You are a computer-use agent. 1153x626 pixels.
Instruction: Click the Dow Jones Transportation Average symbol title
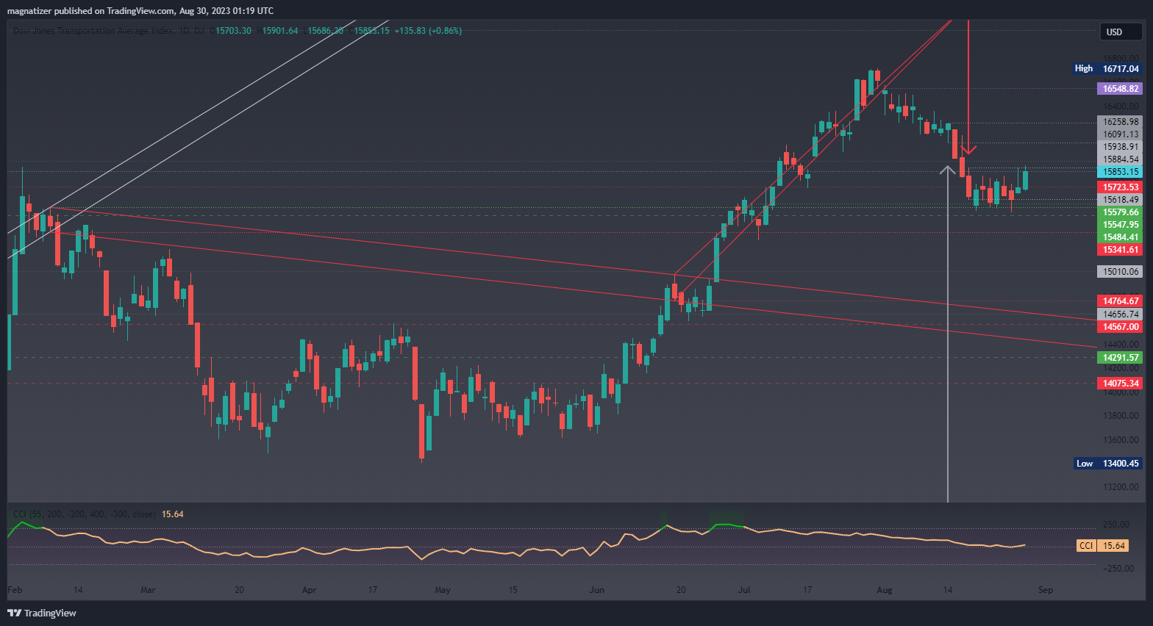tap(103, 31)
